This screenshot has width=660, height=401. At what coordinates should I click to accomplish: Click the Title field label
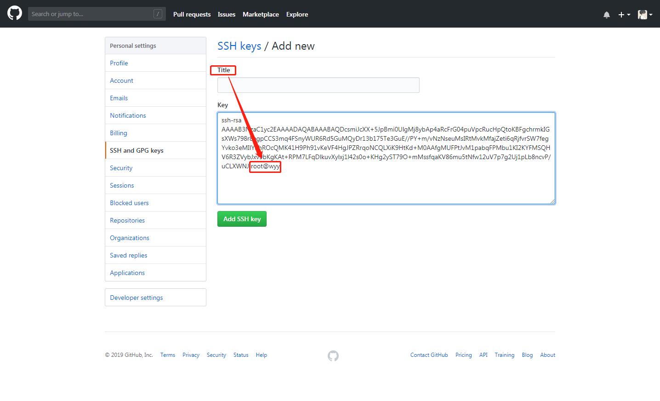[x=224, y=70]
